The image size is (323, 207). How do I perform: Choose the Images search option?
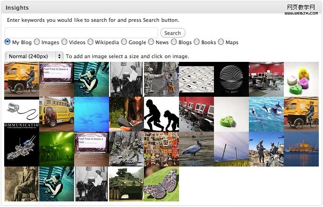[37, 42]
